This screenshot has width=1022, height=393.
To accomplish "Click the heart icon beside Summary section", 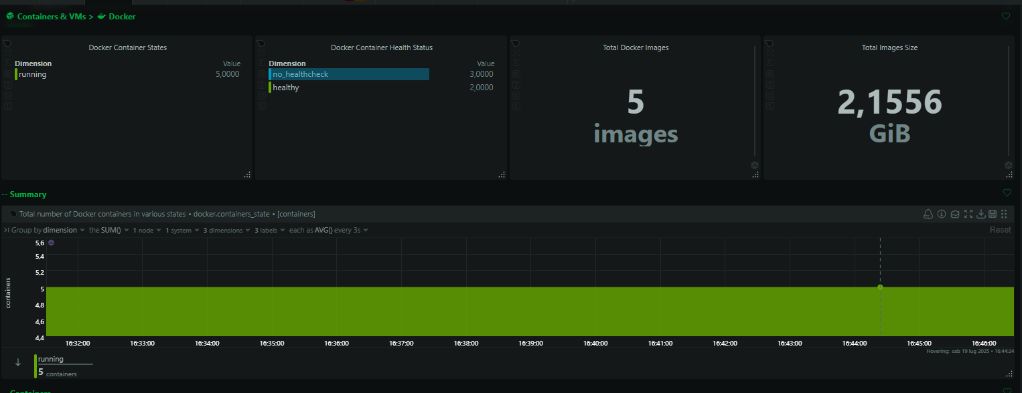I will coord(1007,192).
